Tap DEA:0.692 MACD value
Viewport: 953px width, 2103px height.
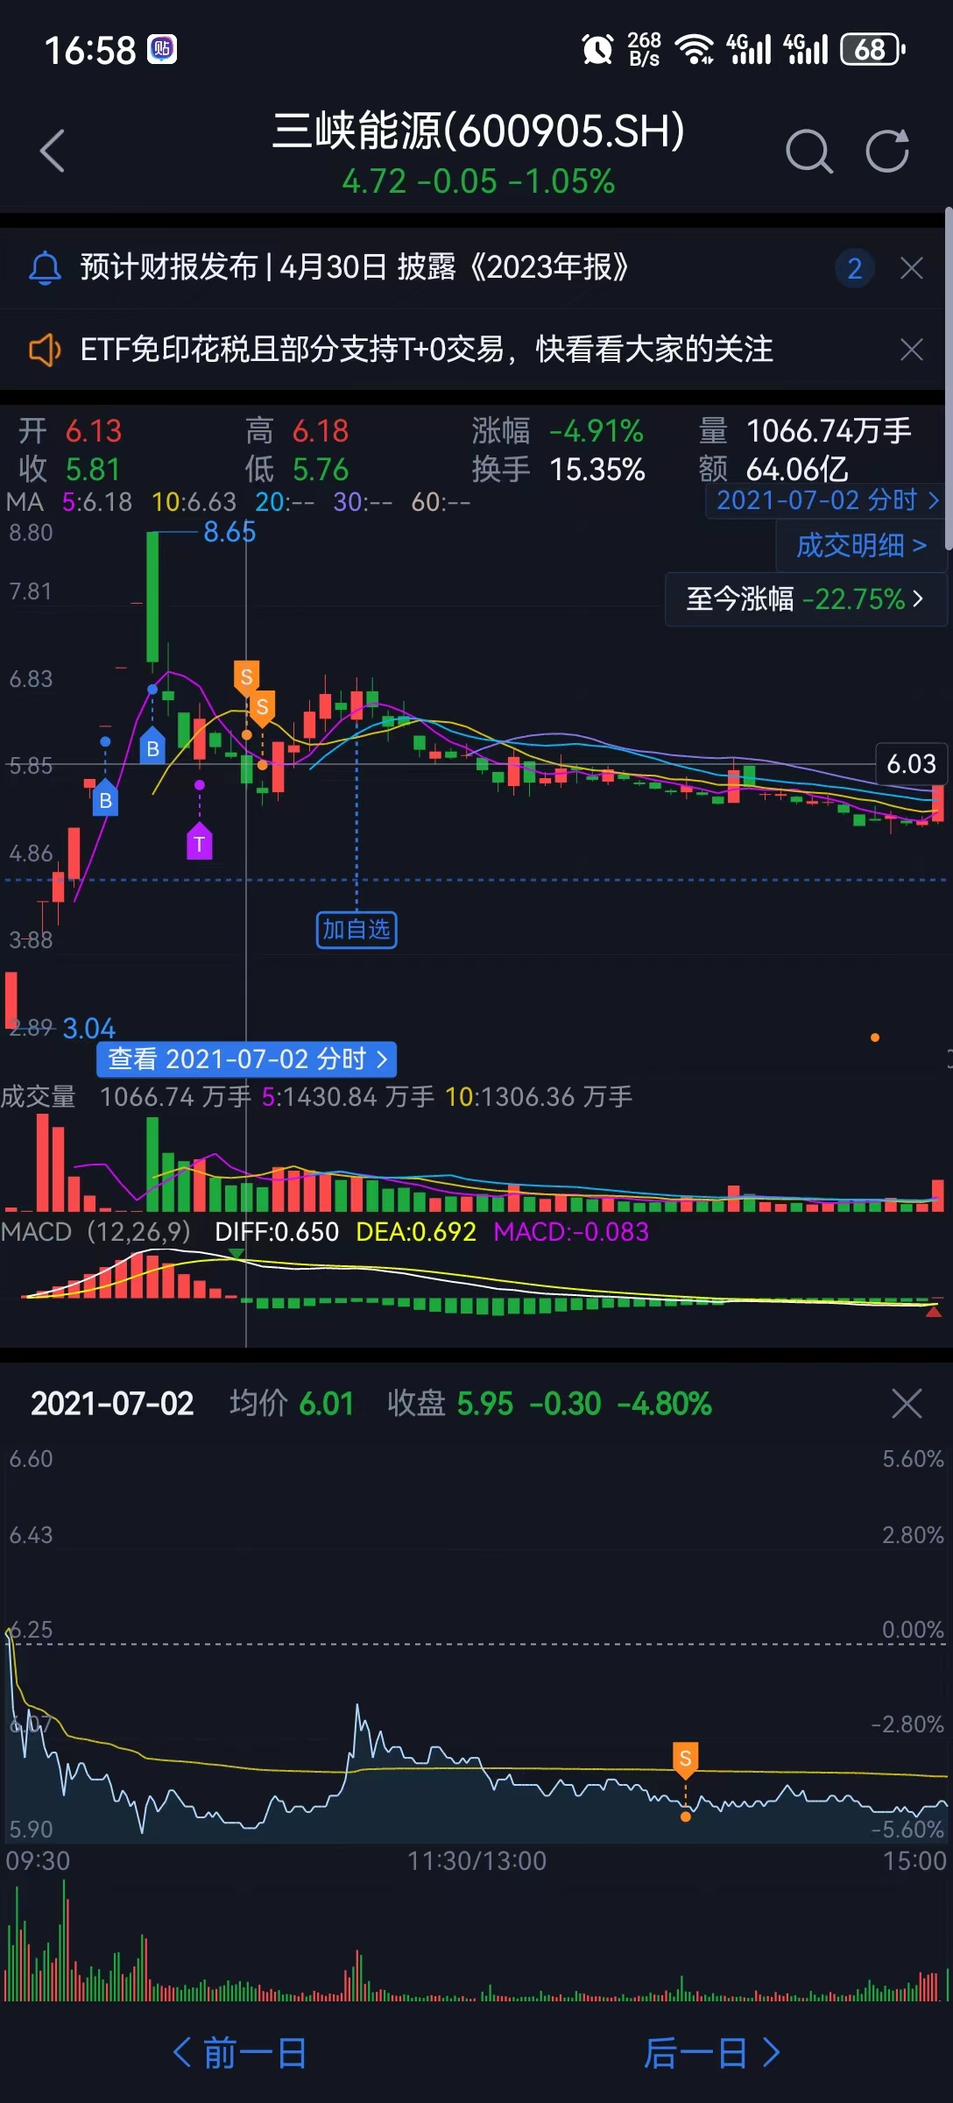coord(416,1232)
